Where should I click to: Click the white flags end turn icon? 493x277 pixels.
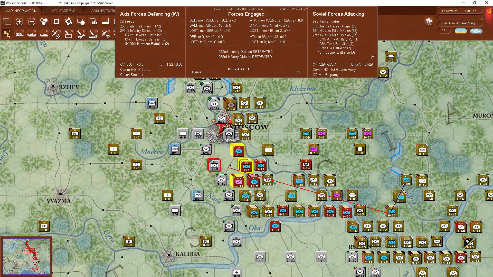pyautogui.click(x=429, y=21)
